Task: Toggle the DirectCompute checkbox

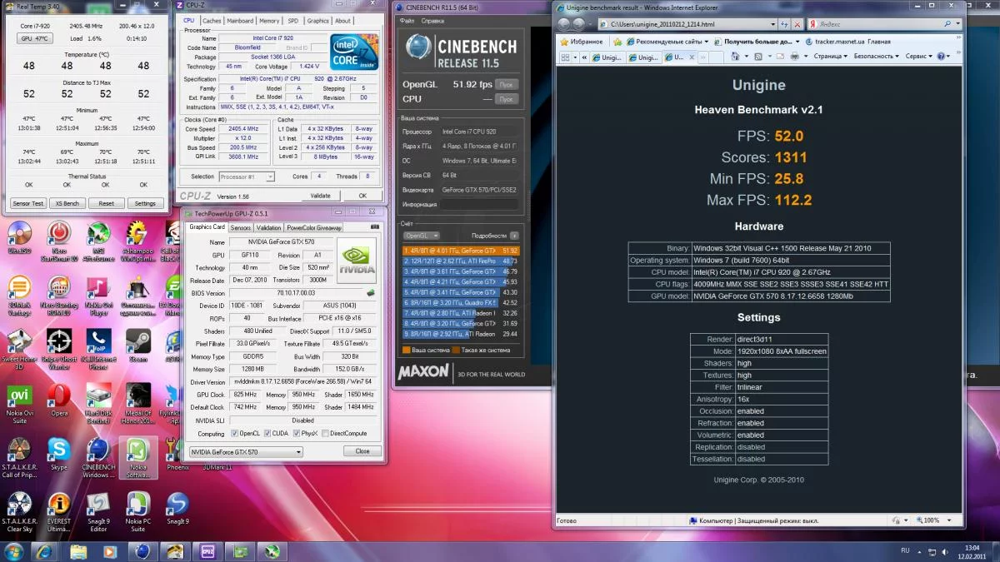Action: click(326, 434)
